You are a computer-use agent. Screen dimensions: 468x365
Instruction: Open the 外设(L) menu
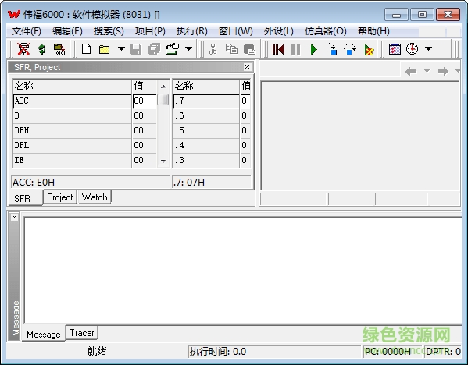pyautogui.click(x=278, y=31)
